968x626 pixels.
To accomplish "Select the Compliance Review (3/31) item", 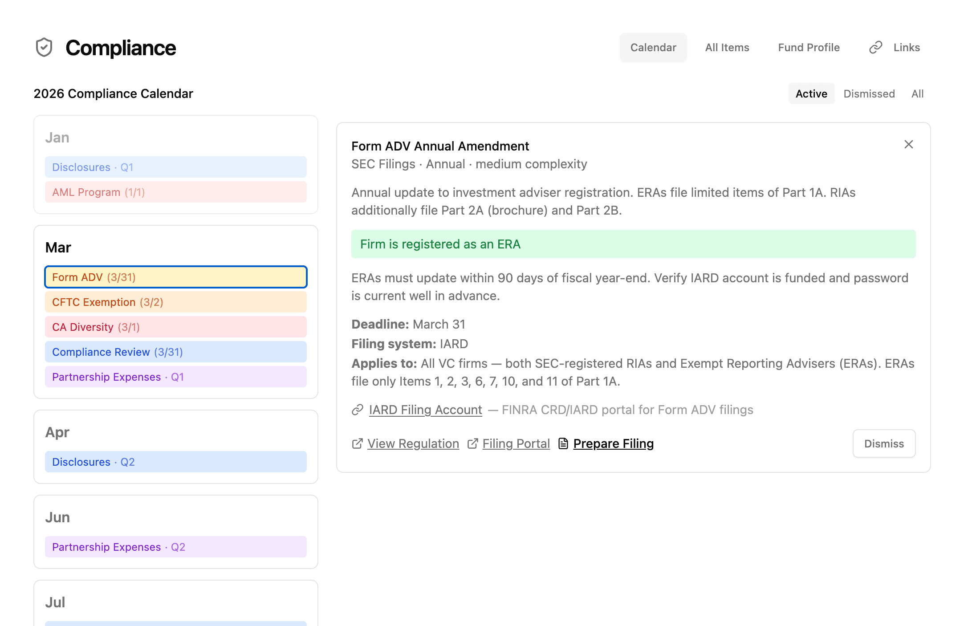I will (176, 352).
